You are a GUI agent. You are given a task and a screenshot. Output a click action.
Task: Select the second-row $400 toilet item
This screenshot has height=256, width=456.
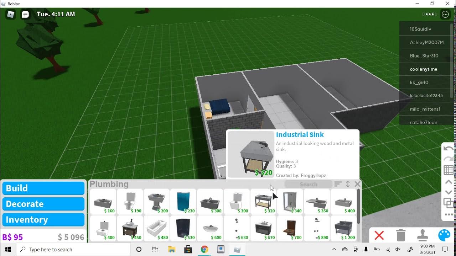103,228
